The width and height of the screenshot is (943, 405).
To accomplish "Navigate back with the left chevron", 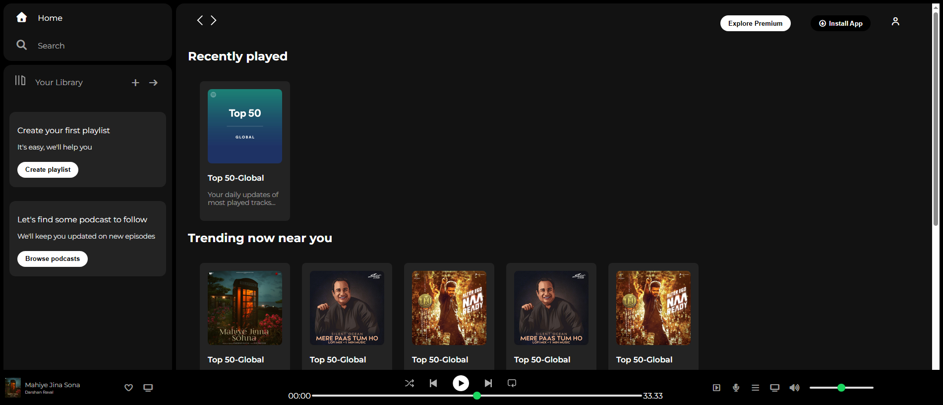I will point(200,20).
